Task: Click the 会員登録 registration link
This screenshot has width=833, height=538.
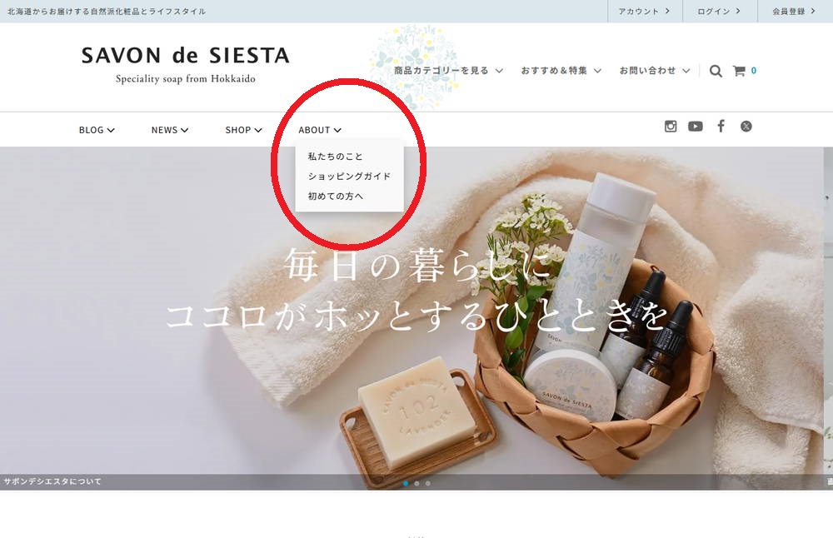Action: (795, 11)
